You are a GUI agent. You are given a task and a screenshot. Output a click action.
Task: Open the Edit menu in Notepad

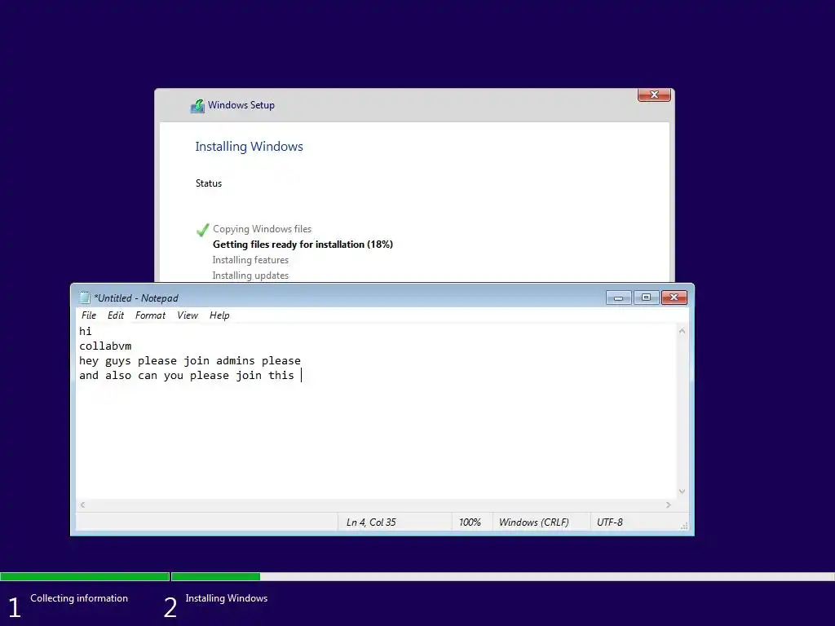point(116,315)
